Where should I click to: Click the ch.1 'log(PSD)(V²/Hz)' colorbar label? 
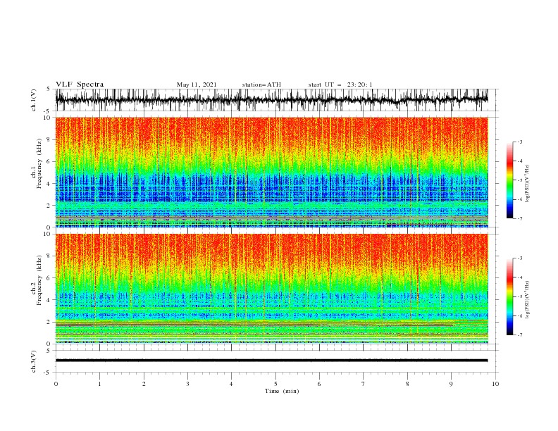point(527,184)
